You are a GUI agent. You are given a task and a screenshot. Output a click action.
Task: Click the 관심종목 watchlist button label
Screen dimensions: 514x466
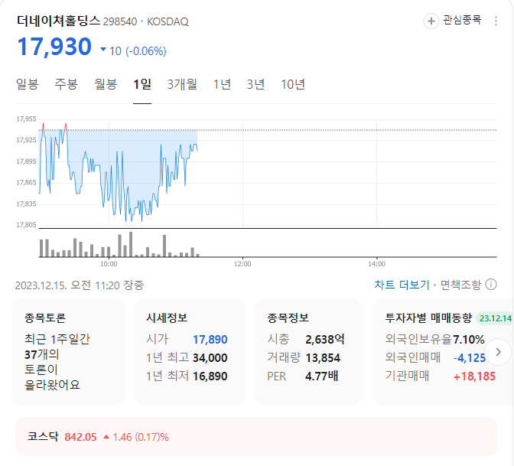pos(462,21)
